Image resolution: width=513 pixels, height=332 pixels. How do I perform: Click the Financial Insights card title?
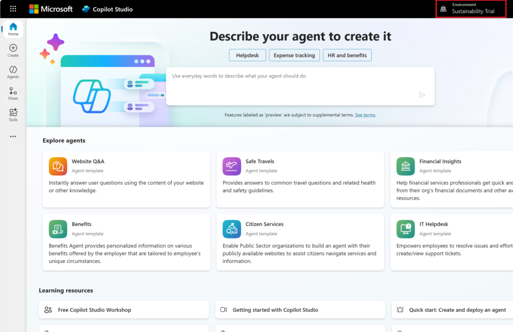(440, 161)
